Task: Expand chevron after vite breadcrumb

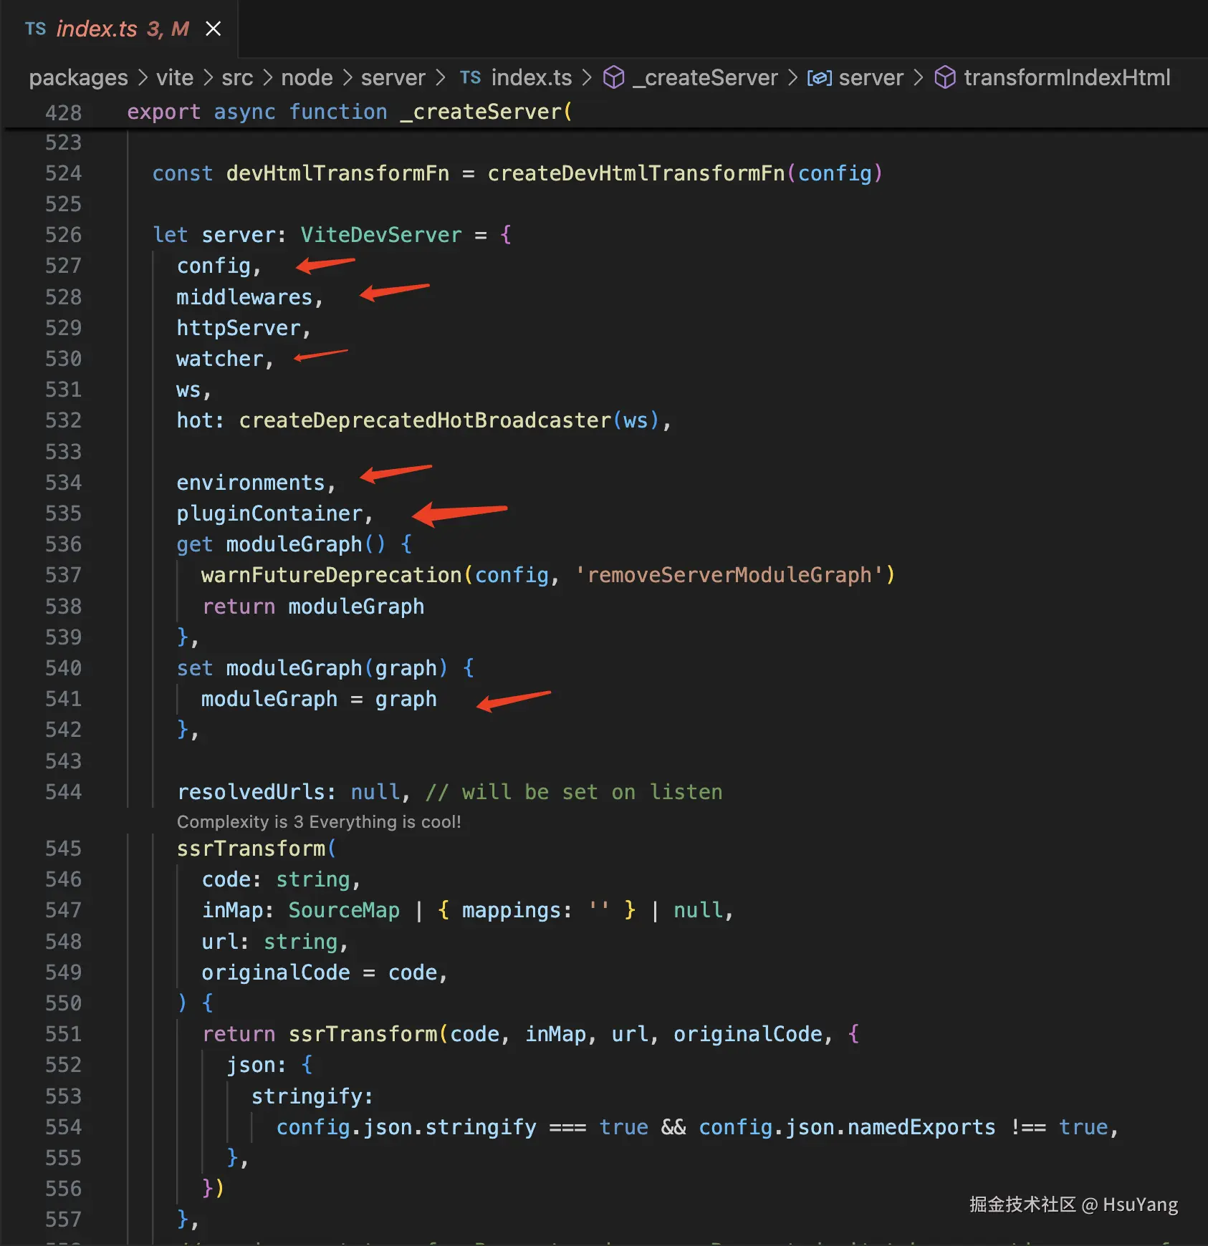Action: point(208,77)
